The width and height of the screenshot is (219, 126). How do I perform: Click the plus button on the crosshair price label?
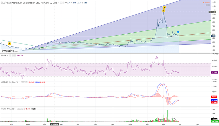[x=209, y=12]
